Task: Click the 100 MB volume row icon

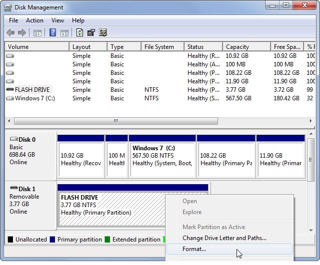Action: (x=10, y=64)
